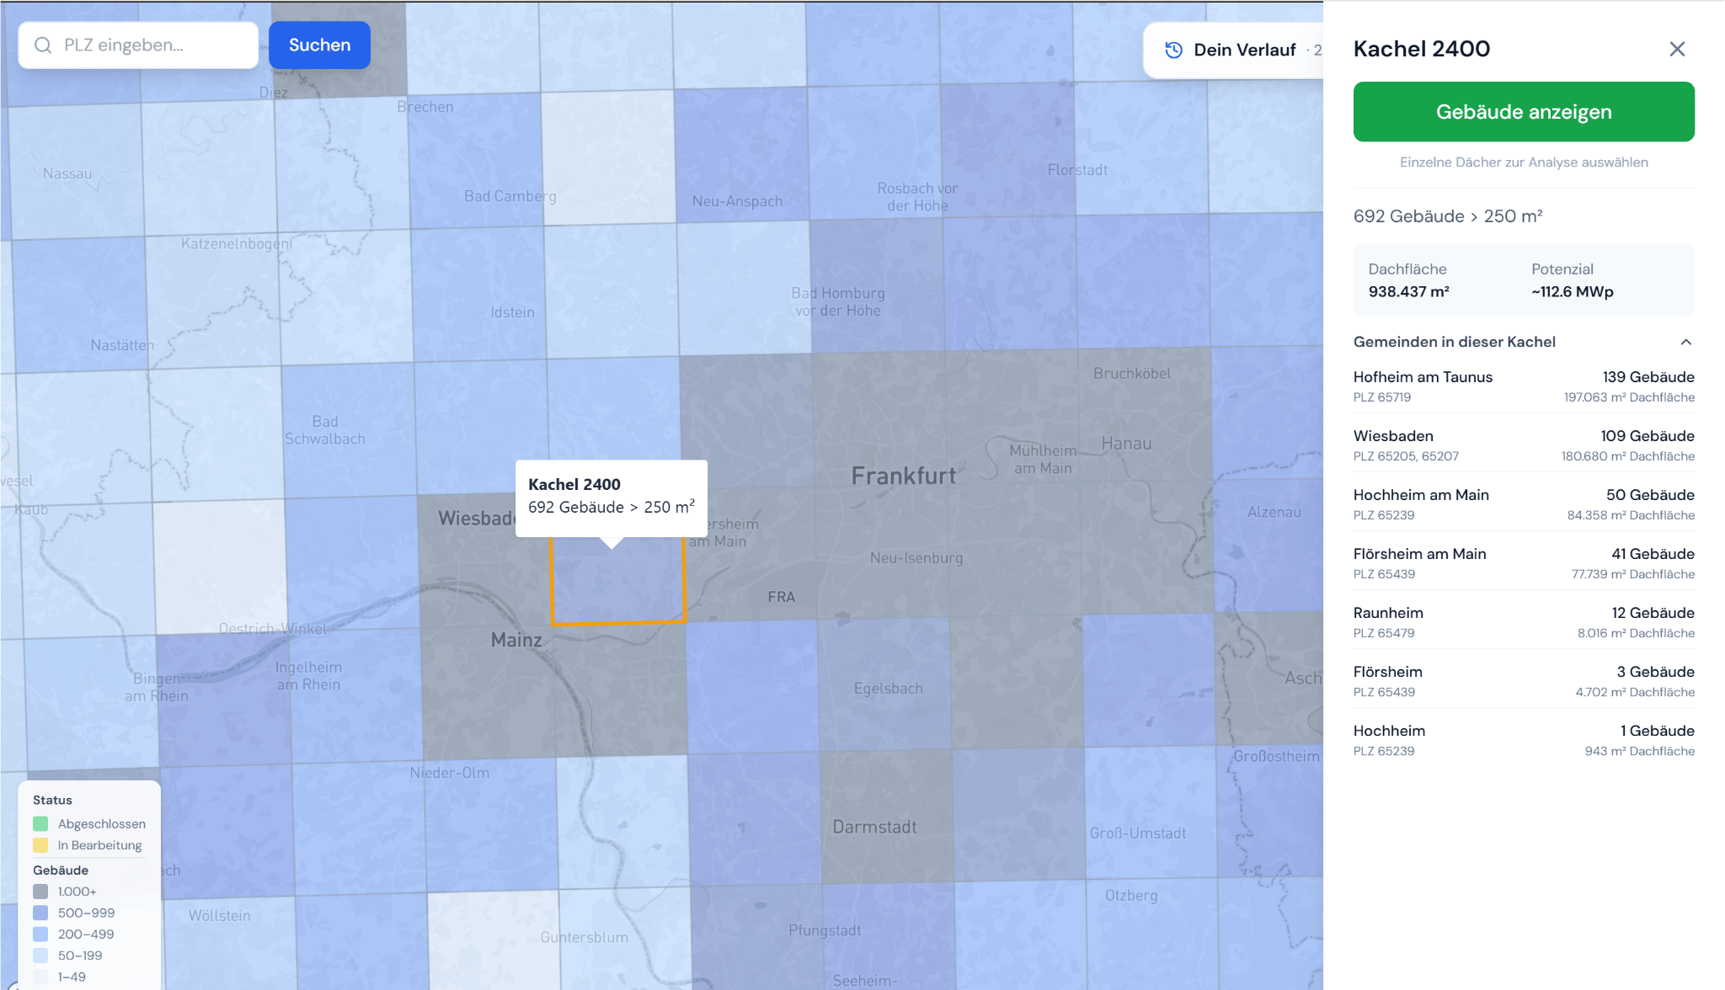This screenshot has width=1725, height=990.
Task: Click Gebäude anzeigen green button
Action: tap(1524, 112)
